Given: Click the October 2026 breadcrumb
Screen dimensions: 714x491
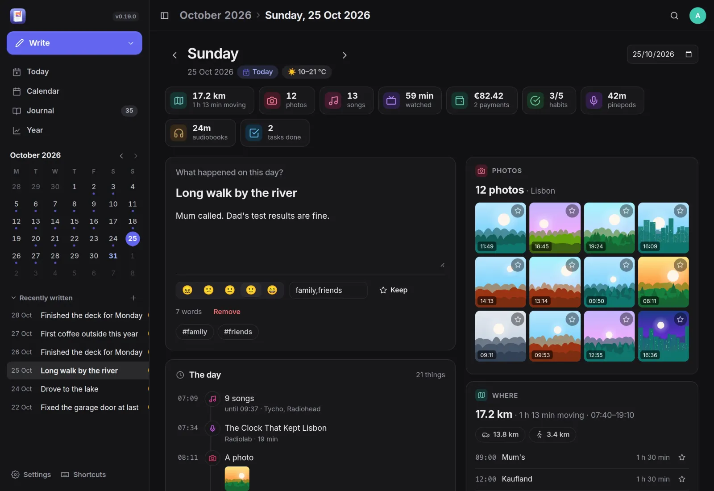Looking at the screenshot, I should tap(216, 15).
